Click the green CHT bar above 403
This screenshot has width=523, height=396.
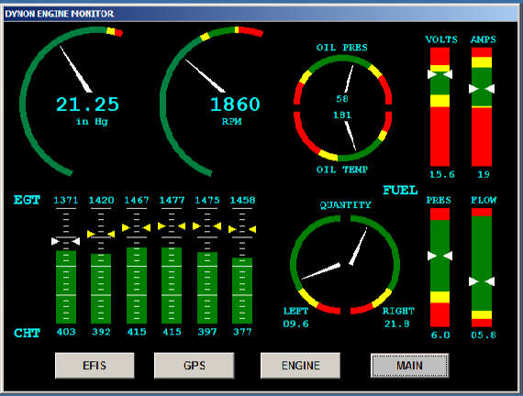(x=66, y=287)
